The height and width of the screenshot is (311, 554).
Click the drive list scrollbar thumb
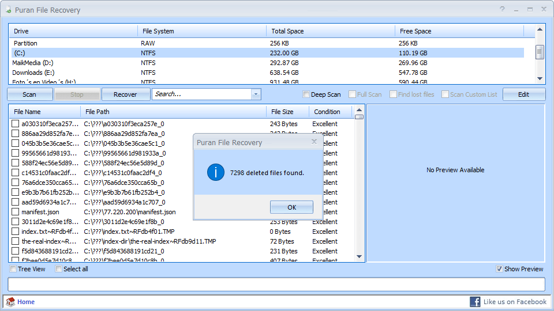(540, 52)
